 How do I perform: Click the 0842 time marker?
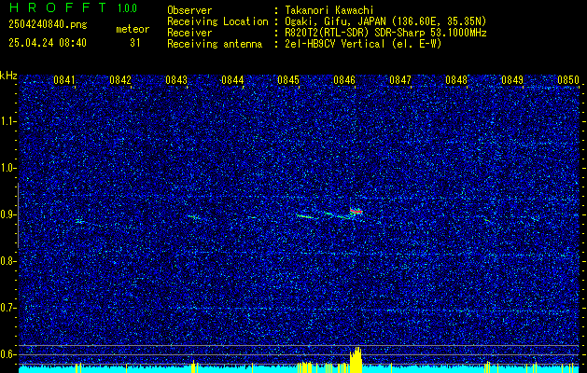point(120,80)
